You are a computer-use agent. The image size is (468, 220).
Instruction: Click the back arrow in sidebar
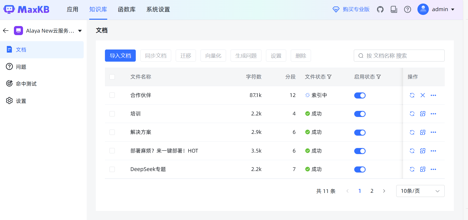(6, 31)
